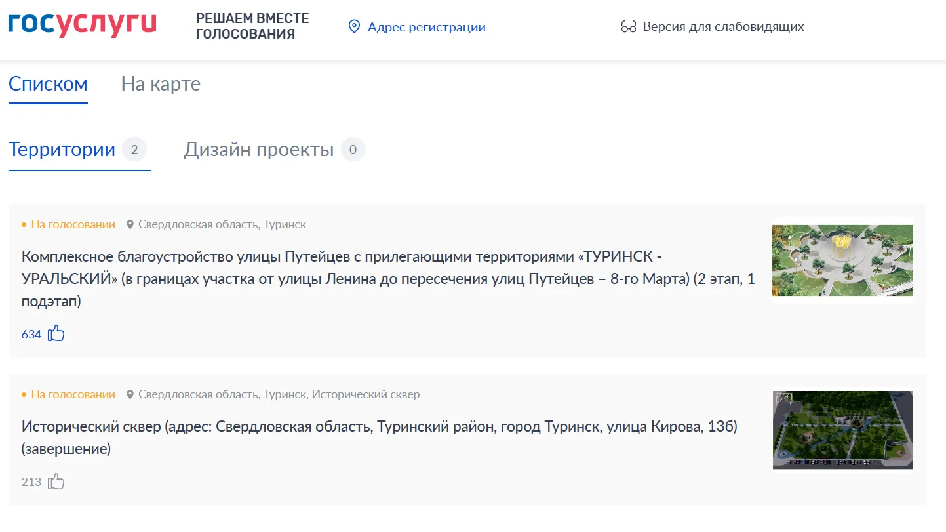Viewport: 946px width, 532px height.
Task: Select the Списком view tab
Action: [x=48, y=84]
